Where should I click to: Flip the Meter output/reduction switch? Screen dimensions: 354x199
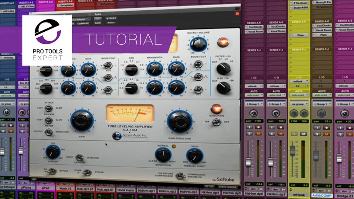point(49,132)
